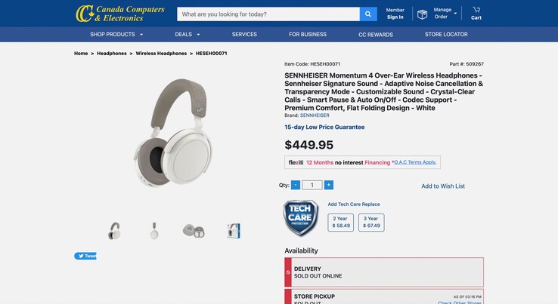
Task: Decrease quantity with minus button
Action: [x=296, y=185]
